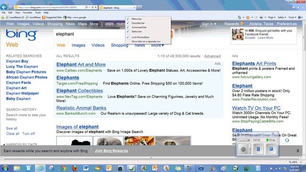Screen dimensions: 306x172
Task: Open PowerPoint from the taskbar
Action: (x=155, y=168)
